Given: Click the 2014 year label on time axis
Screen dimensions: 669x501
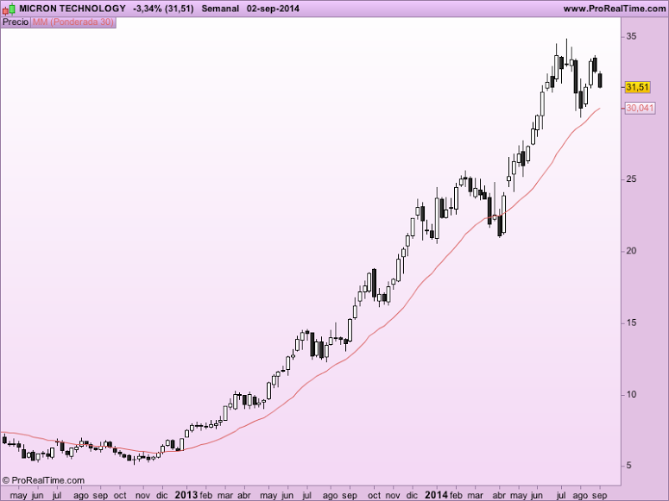Looking at the screenshot, I should [436, 495].
